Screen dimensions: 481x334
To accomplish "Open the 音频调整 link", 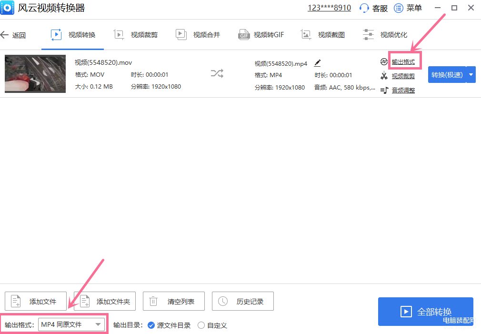I will tap(403, 90).
